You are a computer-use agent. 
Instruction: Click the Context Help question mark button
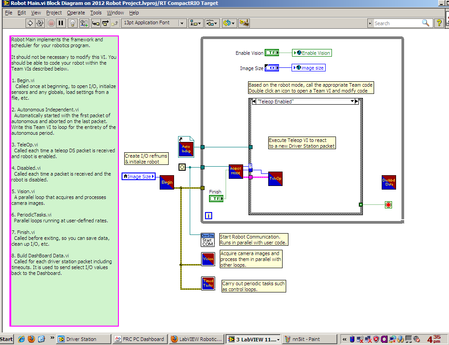coord(439,23)
